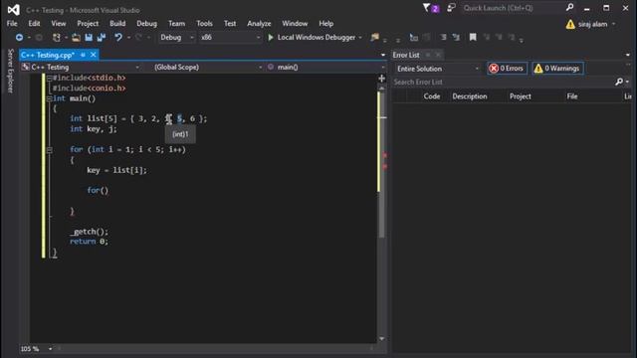Click the Navigate Backward arrow icon
Viewport: 637px width, 358px height.
[19, 38]
